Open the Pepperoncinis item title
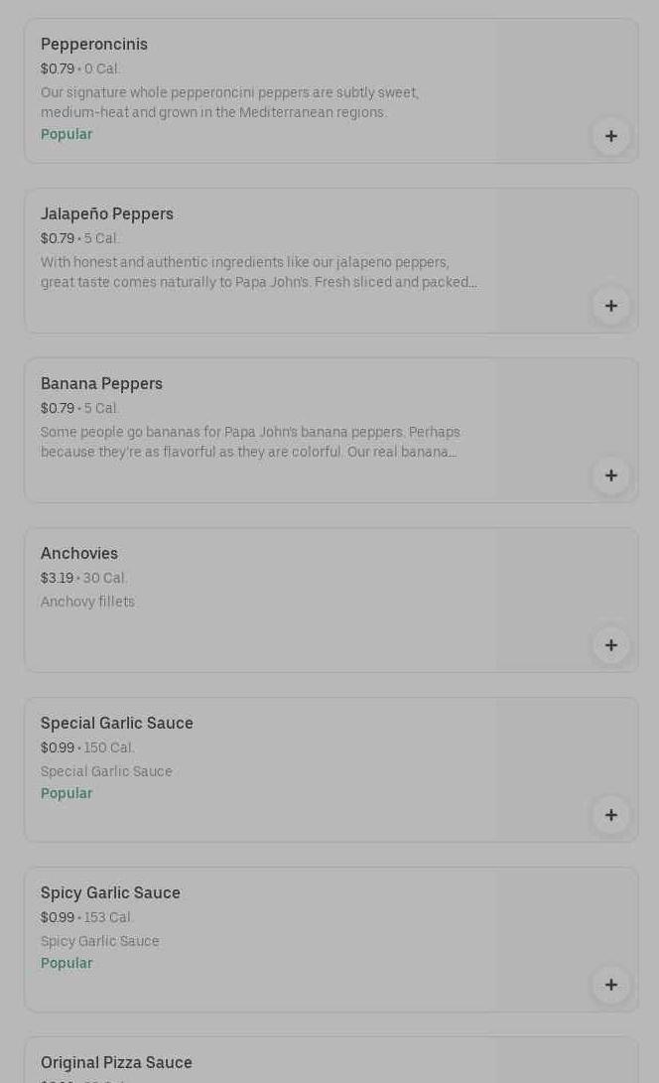The width and height of the screenshot is (659, 1083). click(94, 45)
